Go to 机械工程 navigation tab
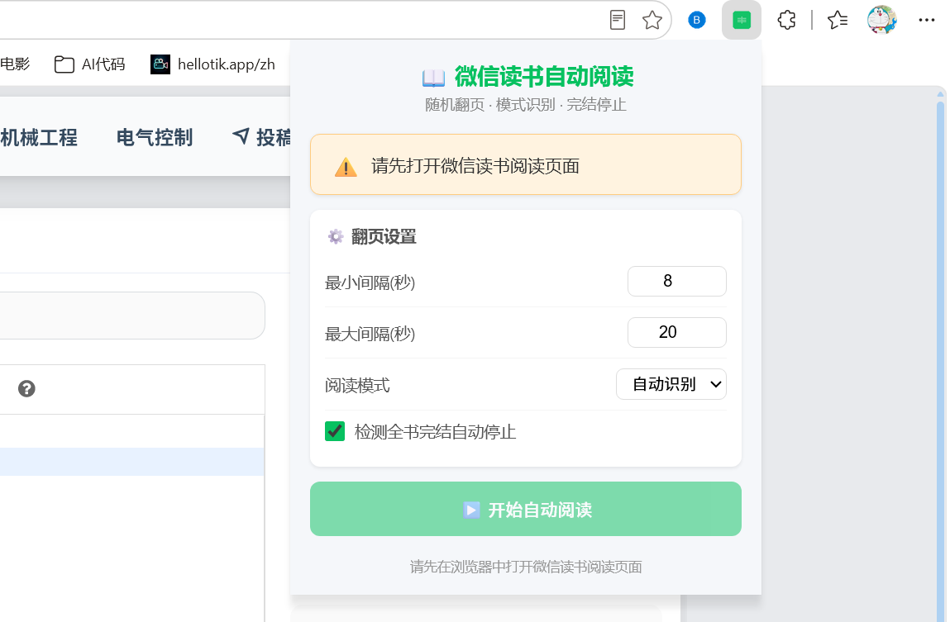950x622 pixels. tap(39, 138)
